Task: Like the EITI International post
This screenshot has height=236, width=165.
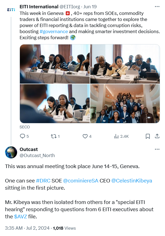Action: coord(85,136)
